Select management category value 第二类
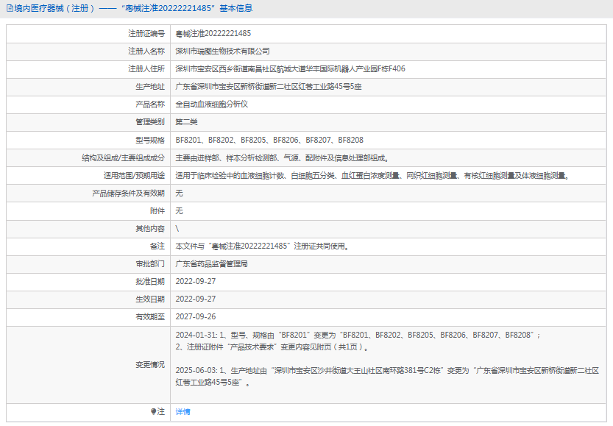 (186, 122)
